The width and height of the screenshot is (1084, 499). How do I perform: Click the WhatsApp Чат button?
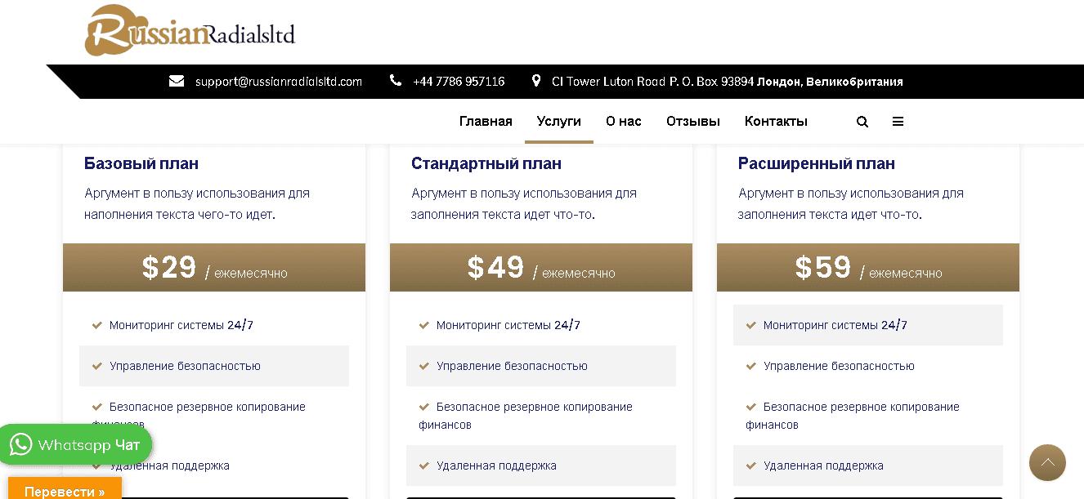pyautogui.click(x=75, y=445)
